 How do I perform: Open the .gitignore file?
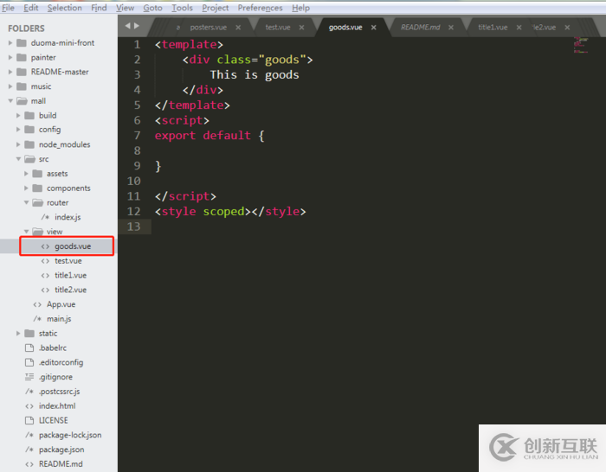coord(55,377)
